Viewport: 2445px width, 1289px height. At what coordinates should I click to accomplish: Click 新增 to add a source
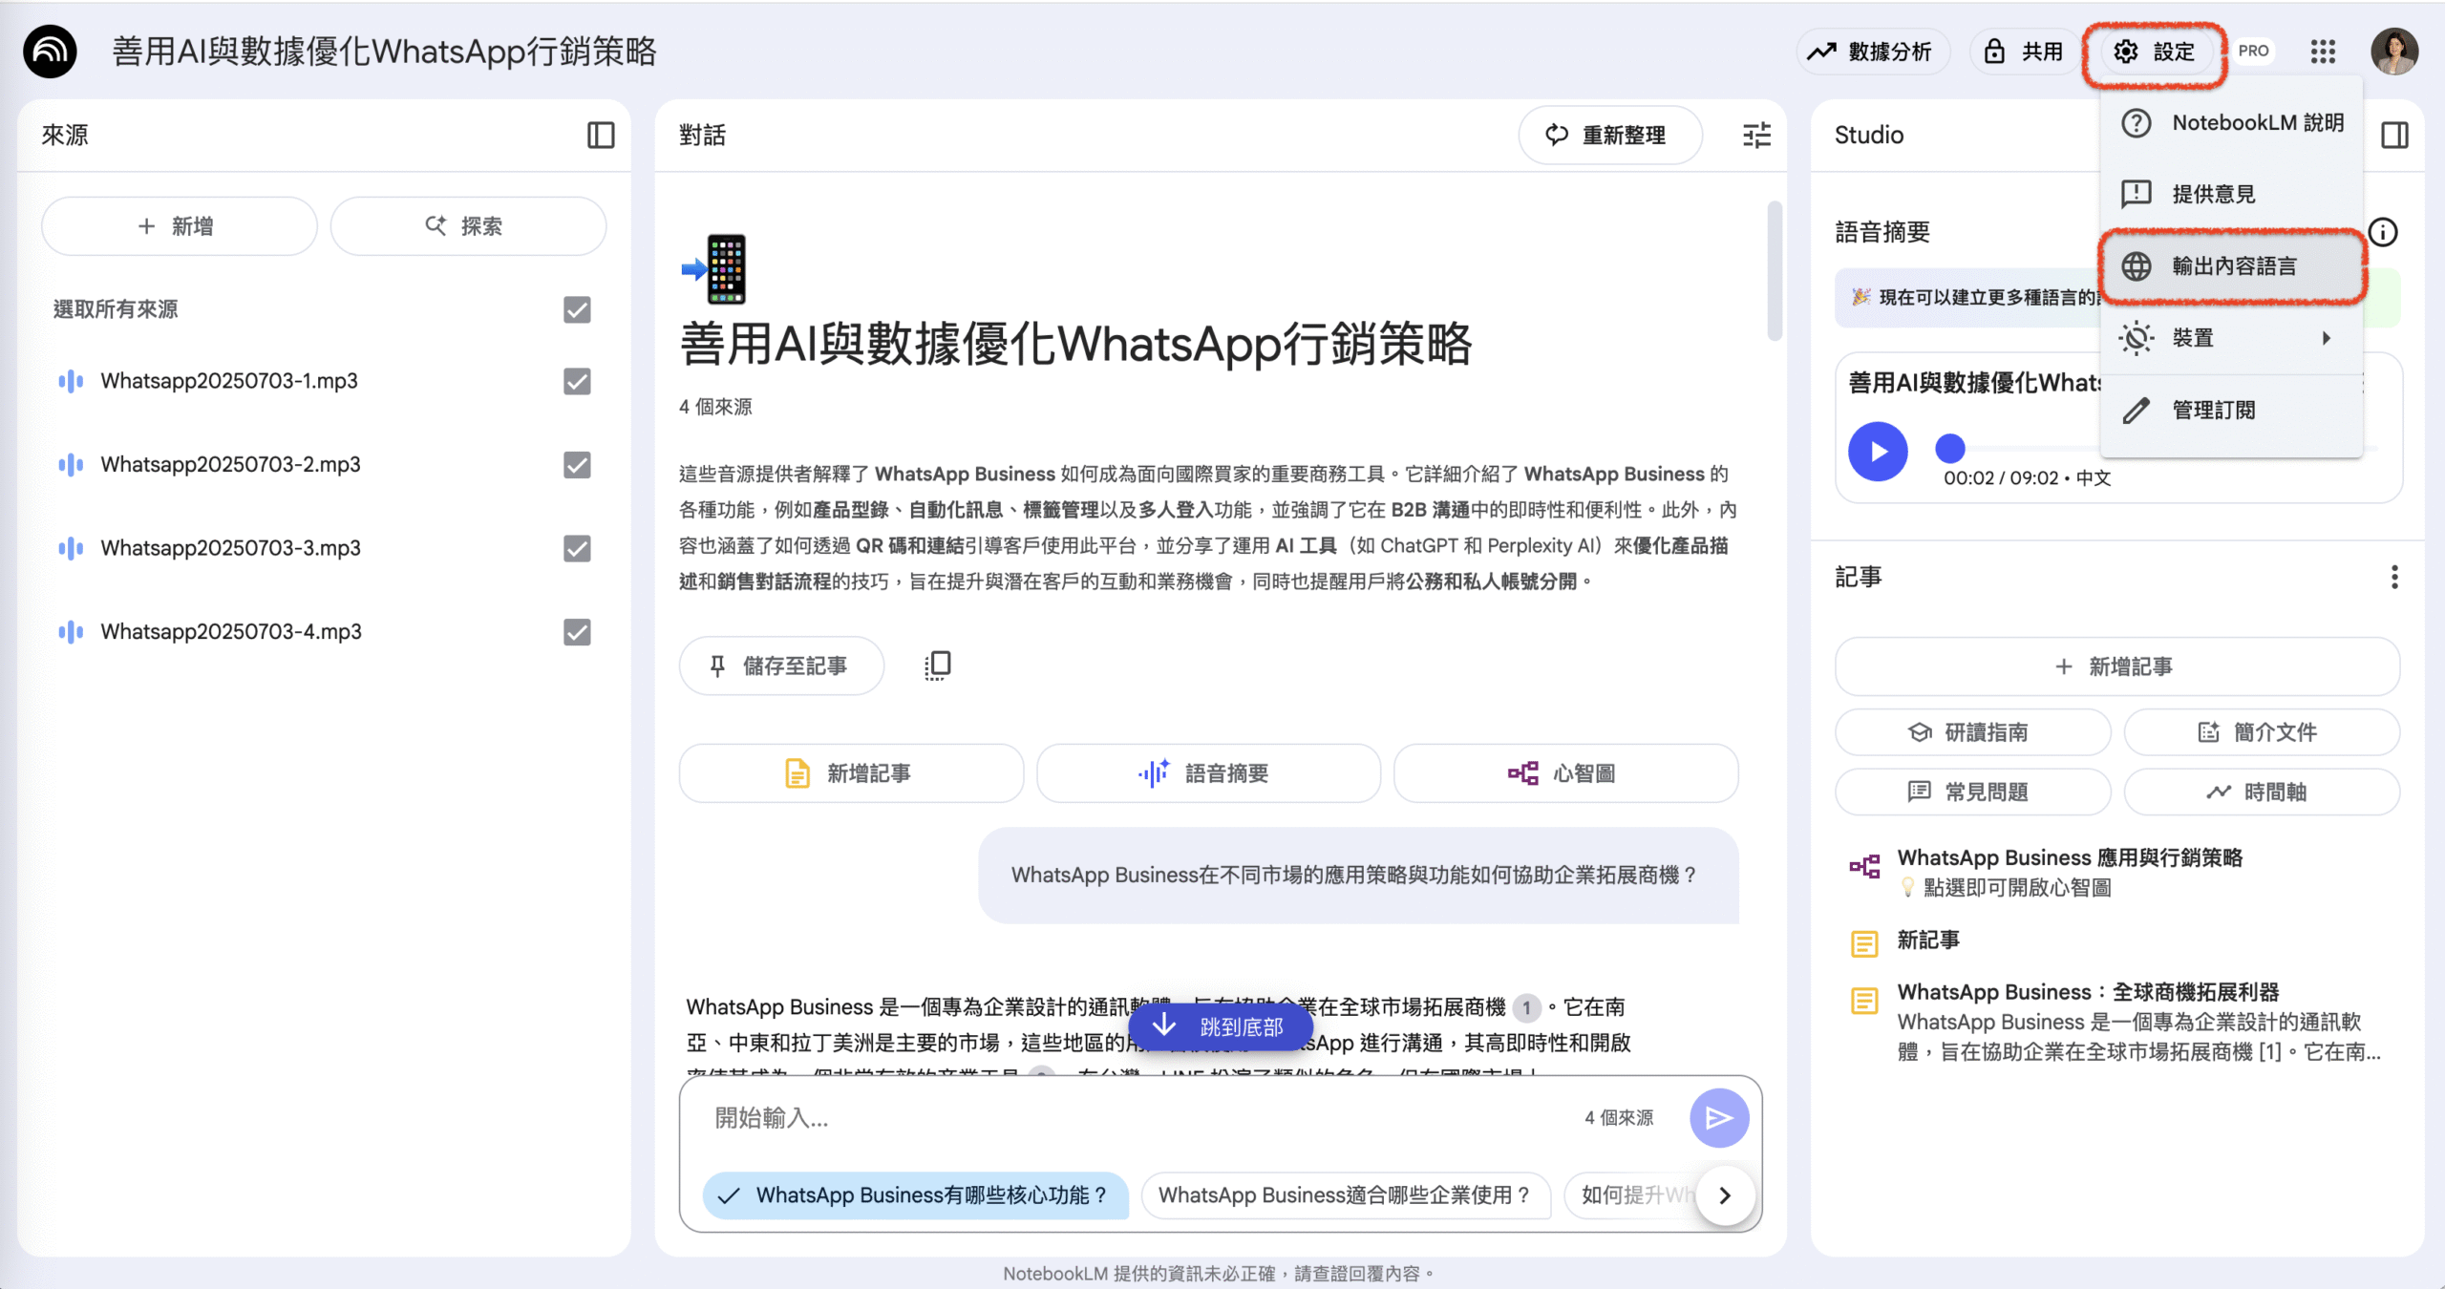pos(179,226)
